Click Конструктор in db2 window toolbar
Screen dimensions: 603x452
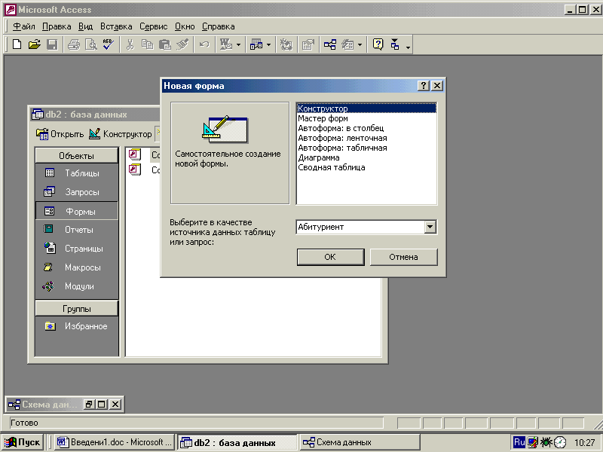tap(121, 134)
